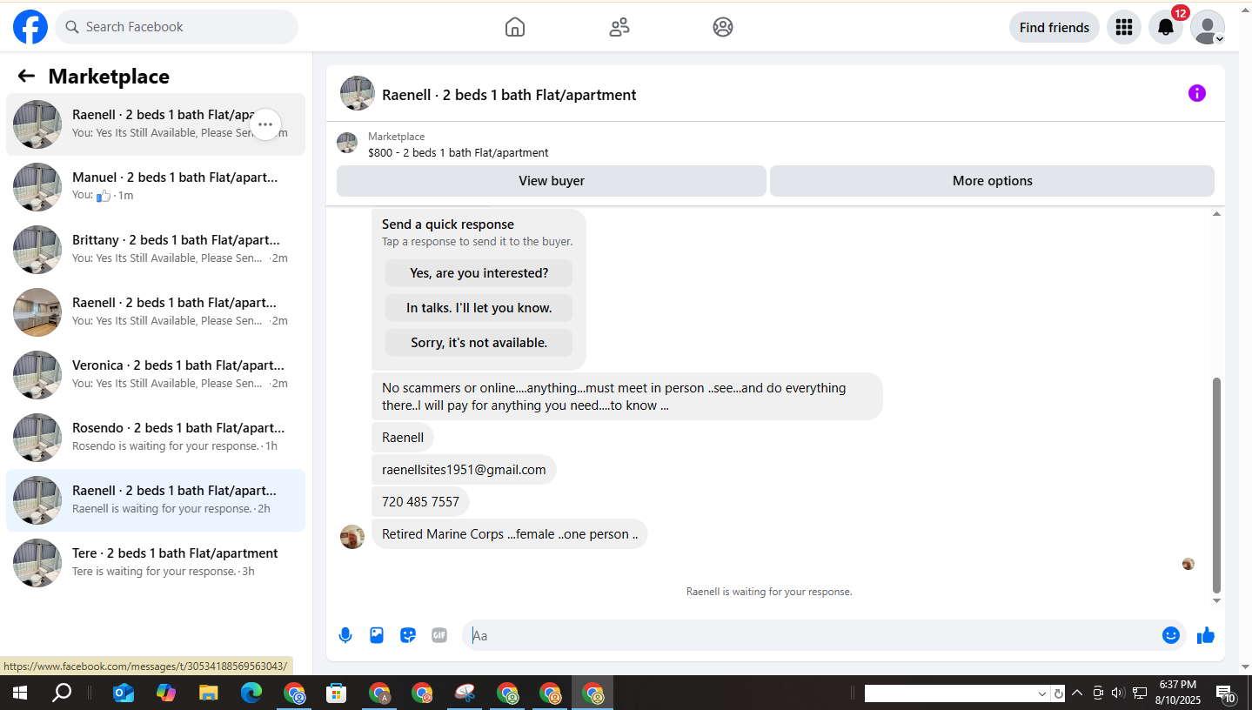1252x710 pixels.
Task: Open the Facebook menu grid icon
Action: (x=1124, y=27)
